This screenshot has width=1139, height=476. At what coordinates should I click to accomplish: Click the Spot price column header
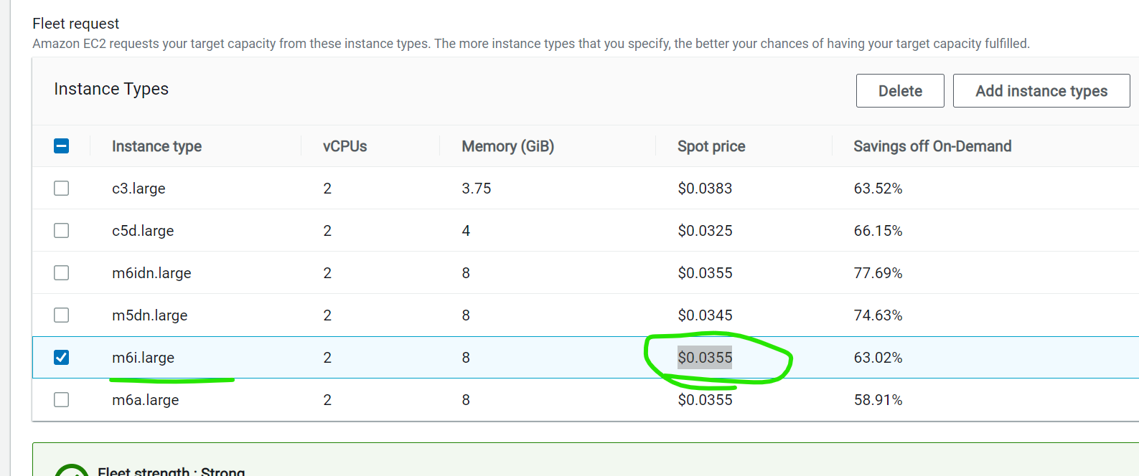711,146
